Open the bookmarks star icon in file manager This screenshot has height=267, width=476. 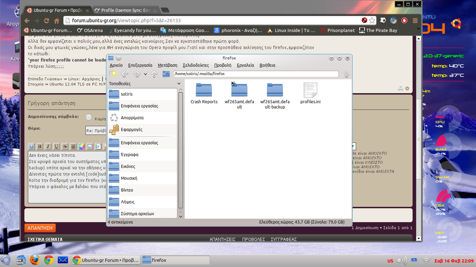[113, 74]
